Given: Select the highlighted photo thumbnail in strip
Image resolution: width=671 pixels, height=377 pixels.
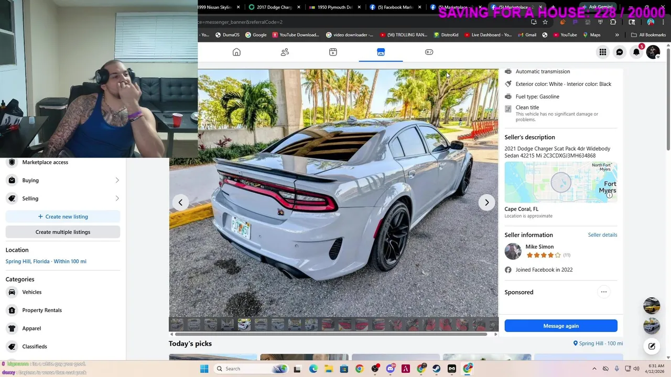Looking at the screenshot, I should click(244, 325).
